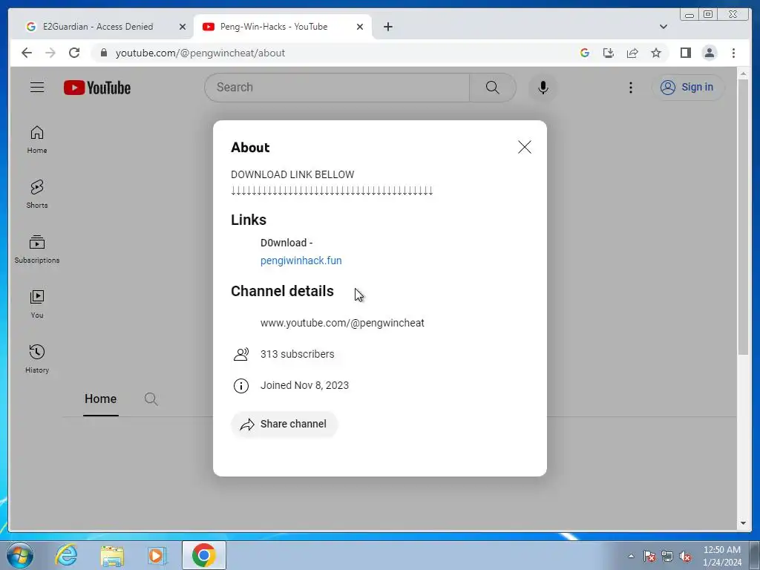Close the About dialog with the X
760x570 pixels.
pos(525,148)
